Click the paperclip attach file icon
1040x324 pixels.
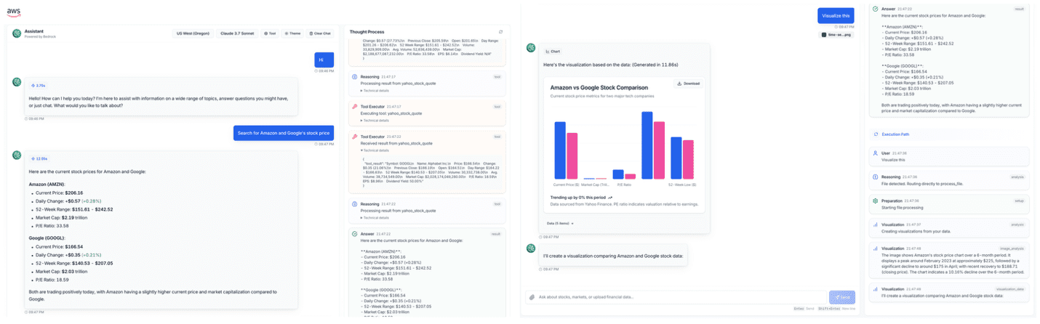point(532,297)
